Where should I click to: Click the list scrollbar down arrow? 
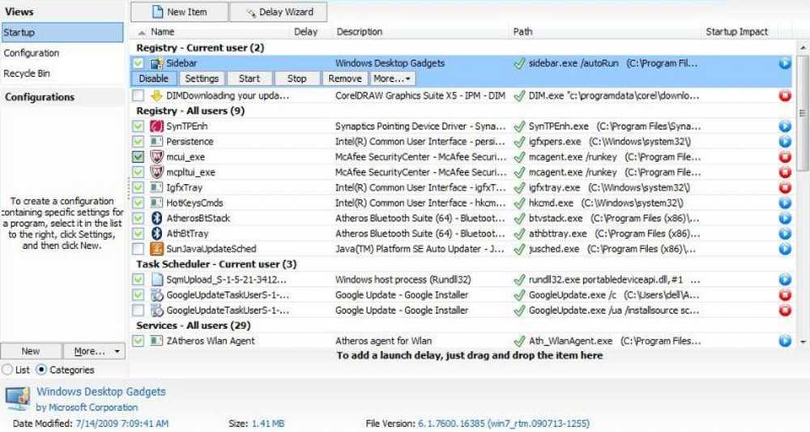point(803,341)
